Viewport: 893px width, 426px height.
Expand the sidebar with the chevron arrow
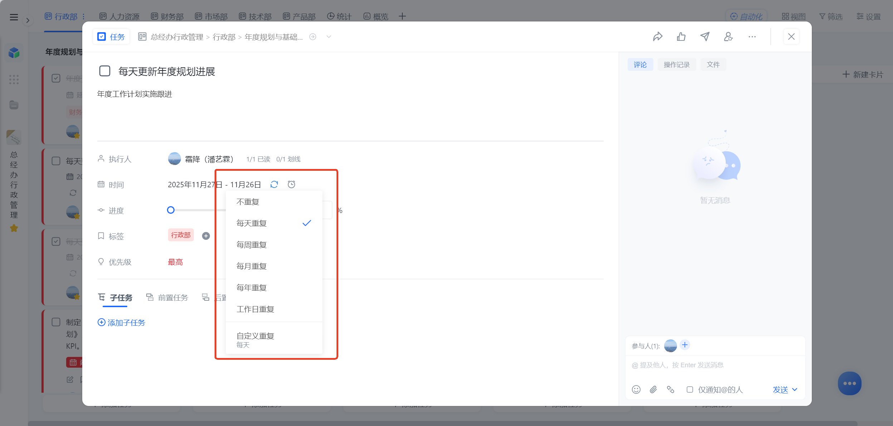point(28,20)
